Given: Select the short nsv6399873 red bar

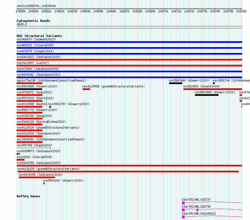Looking at the screenshot, I should [18, 154].
